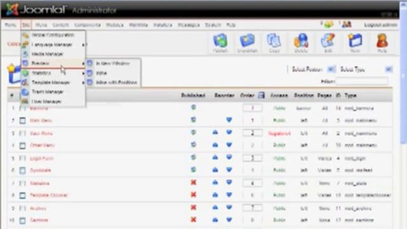Tick the Login Form row checkbox
Image resolution: width=407 pixels, height=229 pixels.
coord(23,158)
